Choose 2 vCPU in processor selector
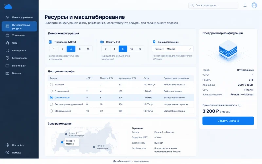This screenshot has height=164, width=262. click(63, 49)
